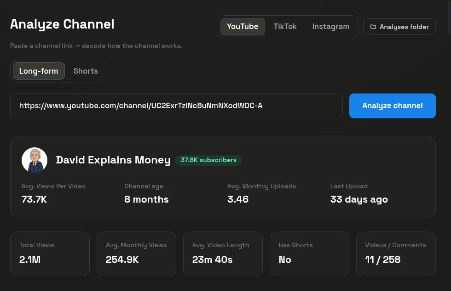Click the 37.8K subscribers badge
This screenshot has height=291, width=451.
click(208, 160)
